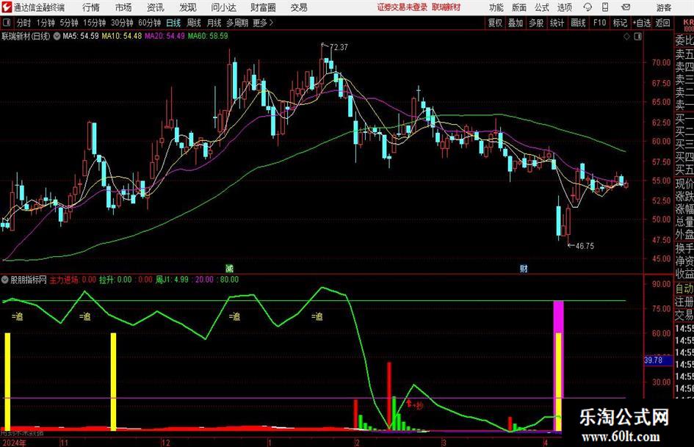Click the 抄 signal marker in the indicator panel
Viewport: 694px width, 447px height.
(419, 406)
